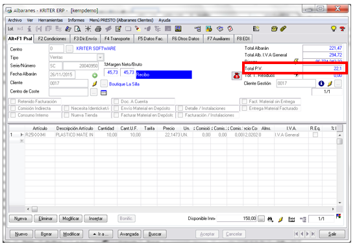This screenshot has width=357, height=244.
Task: Click the green plus icon next to Fecha Albarán
Action: tap(95, 75)
